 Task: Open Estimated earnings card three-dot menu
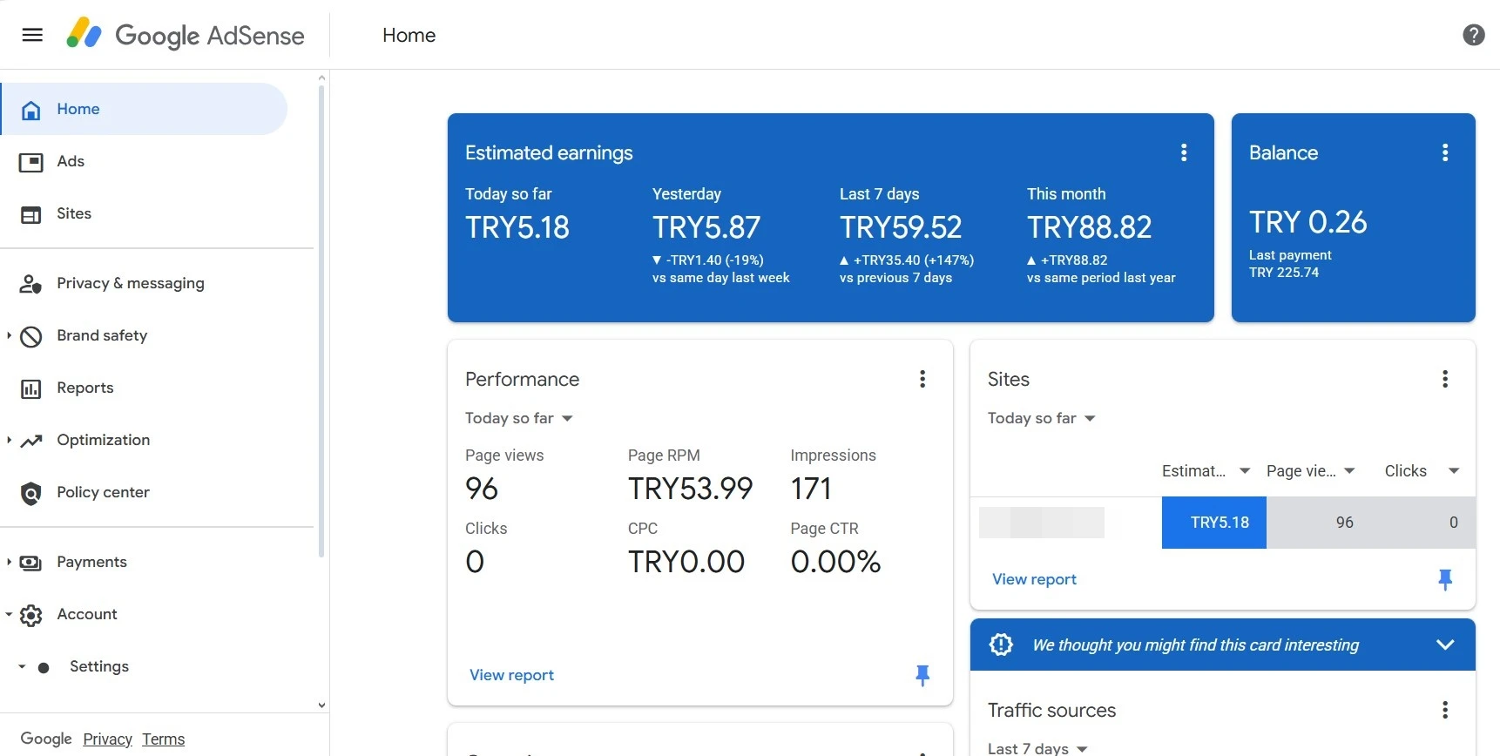point(1184,152)
